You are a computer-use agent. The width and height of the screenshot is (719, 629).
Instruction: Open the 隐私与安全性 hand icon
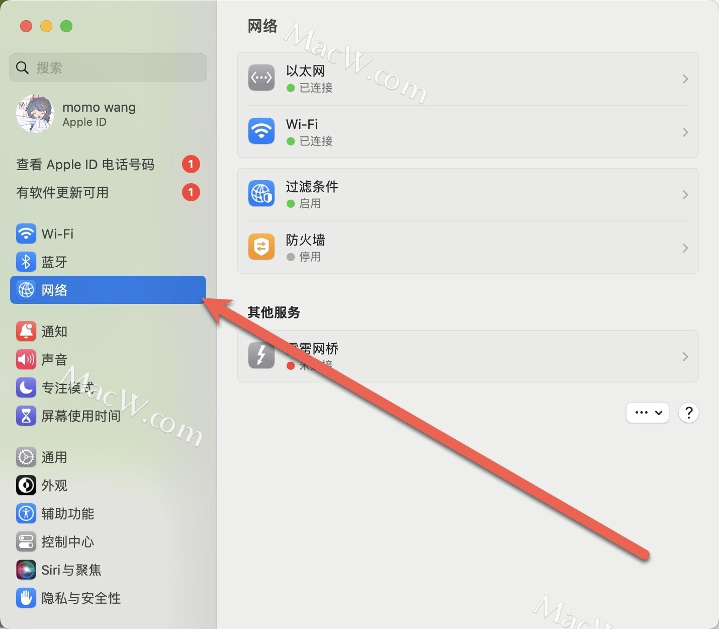coord(26,598)
